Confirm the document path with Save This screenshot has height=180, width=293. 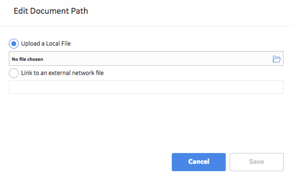click(x=257, y=162)
